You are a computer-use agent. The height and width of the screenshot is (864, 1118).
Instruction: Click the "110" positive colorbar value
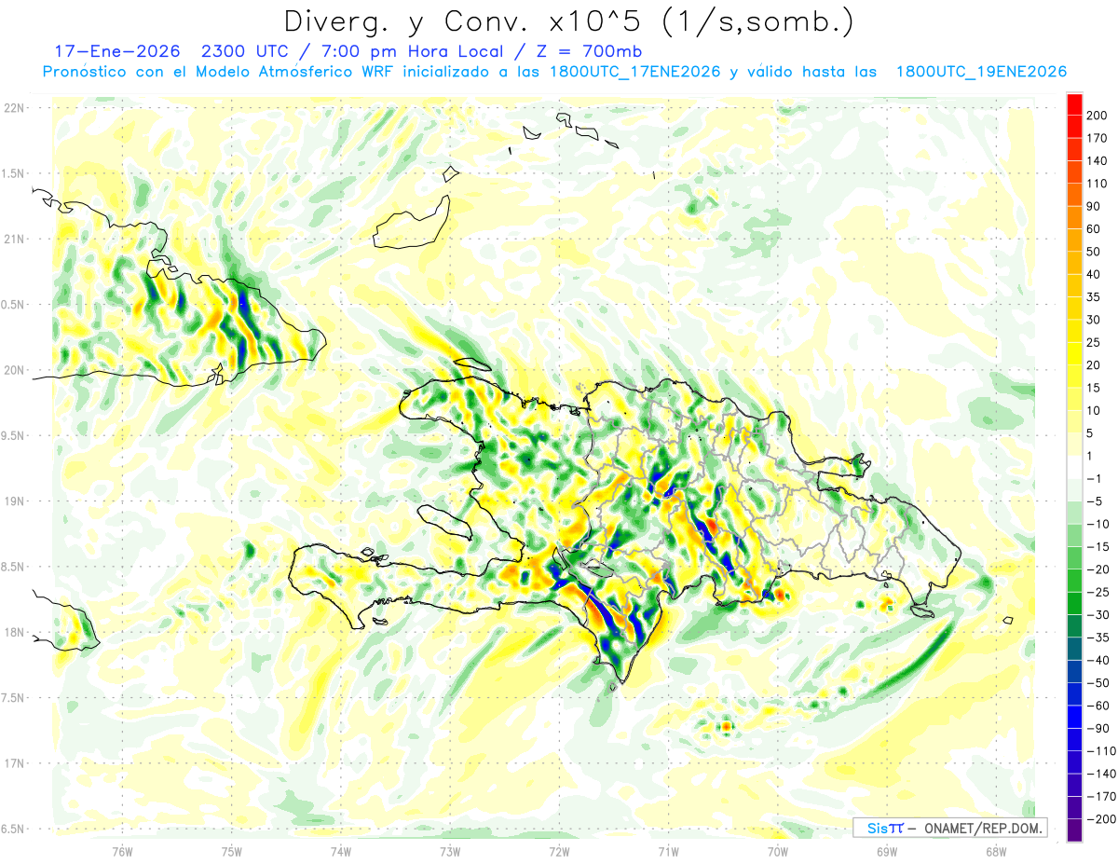pyautogui.click(x=1098, y=184)
